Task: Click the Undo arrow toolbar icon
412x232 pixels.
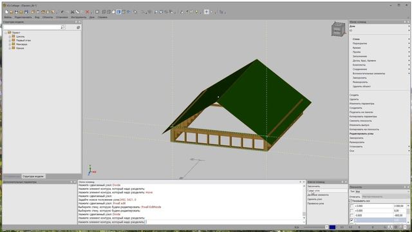Action: tap(62, 12)
